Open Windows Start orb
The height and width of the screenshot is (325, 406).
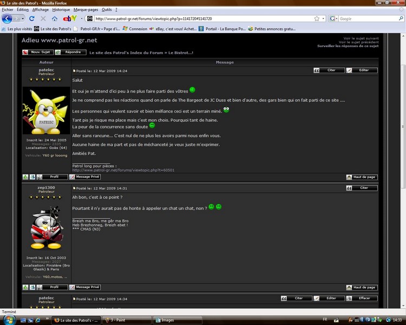tap(10, 320)
